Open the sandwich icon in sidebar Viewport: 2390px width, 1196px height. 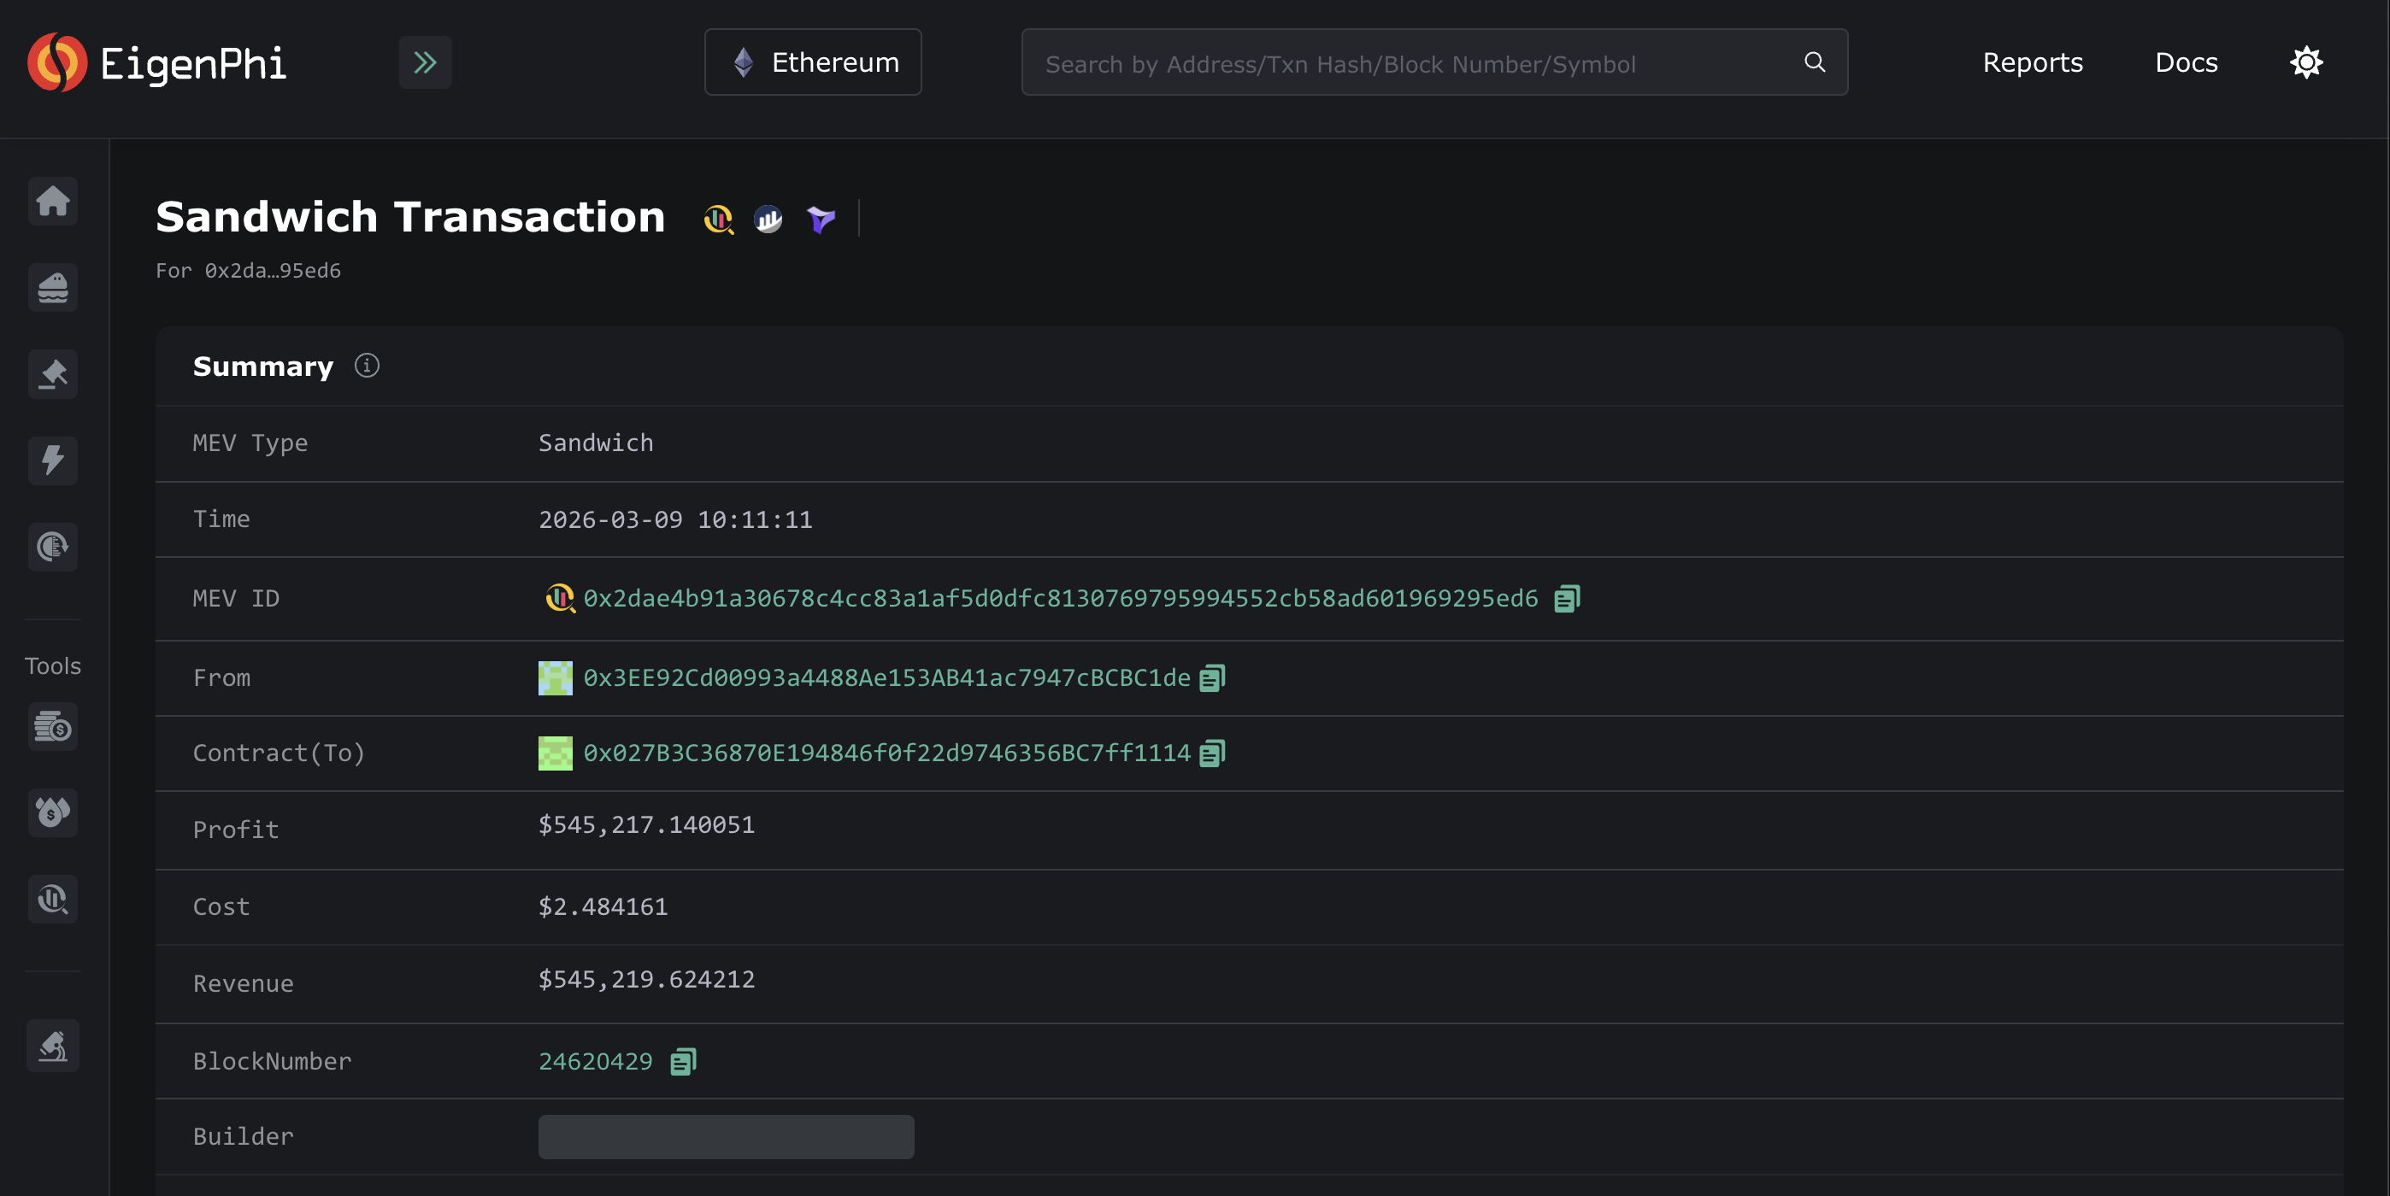53,287
